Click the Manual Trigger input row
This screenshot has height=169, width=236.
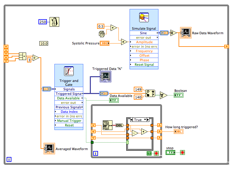[69, 121]
